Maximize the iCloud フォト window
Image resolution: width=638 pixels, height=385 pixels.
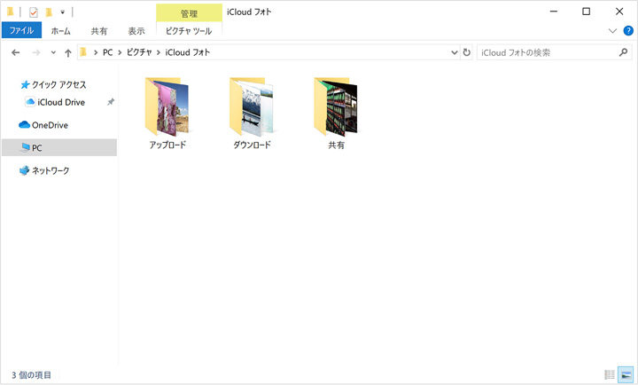point(587,12)
